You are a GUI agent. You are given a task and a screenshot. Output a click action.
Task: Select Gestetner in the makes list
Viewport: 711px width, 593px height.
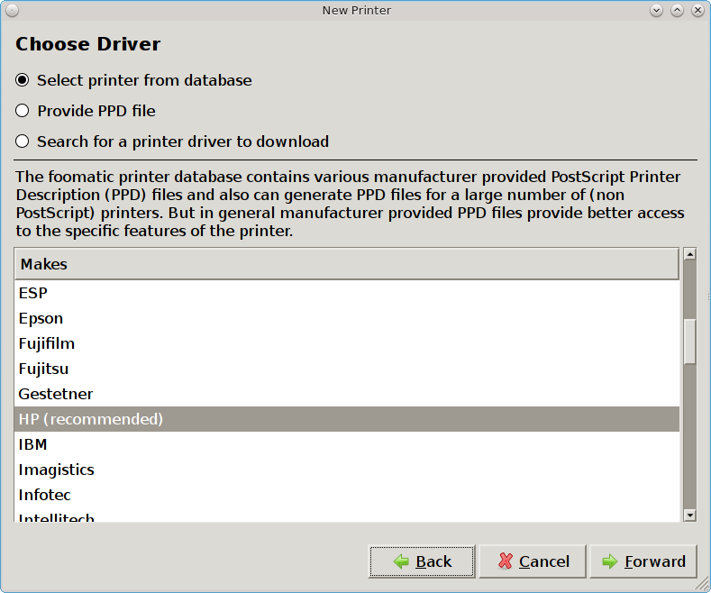click(346, 394)
